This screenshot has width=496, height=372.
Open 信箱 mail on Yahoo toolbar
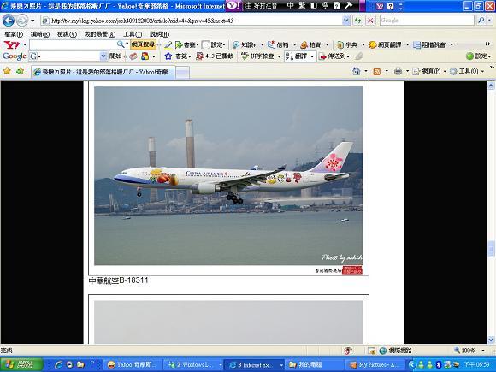pos(279,45)
